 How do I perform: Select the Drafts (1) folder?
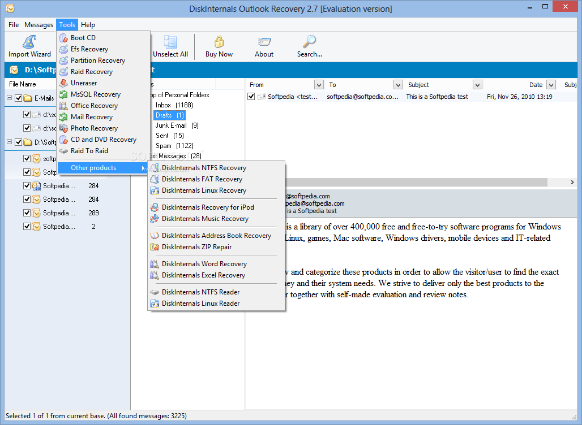(x=170, y=115)
